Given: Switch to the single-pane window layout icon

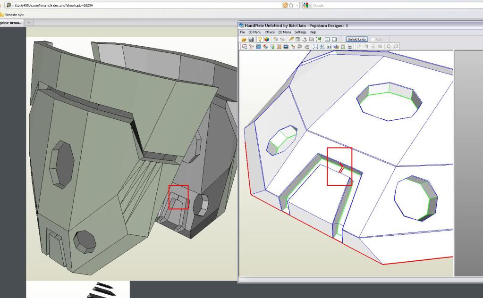Looking at the screenshot, I should point(334,39).
